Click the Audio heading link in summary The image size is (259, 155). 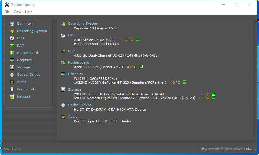click(73, 117)
